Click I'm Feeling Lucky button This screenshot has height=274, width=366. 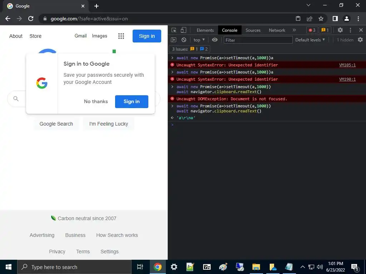coord(109,124)
